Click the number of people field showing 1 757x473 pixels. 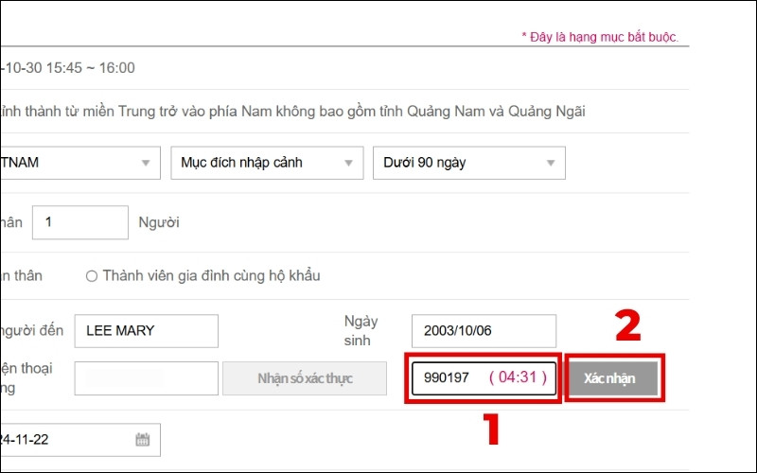[80, 222]
